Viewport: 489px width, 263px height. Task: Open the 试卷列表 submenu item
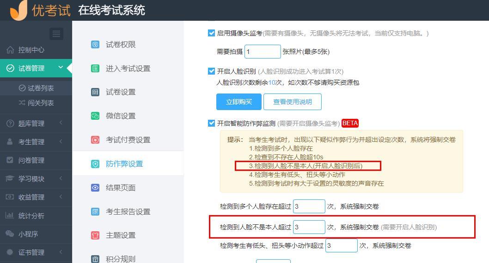36,88
